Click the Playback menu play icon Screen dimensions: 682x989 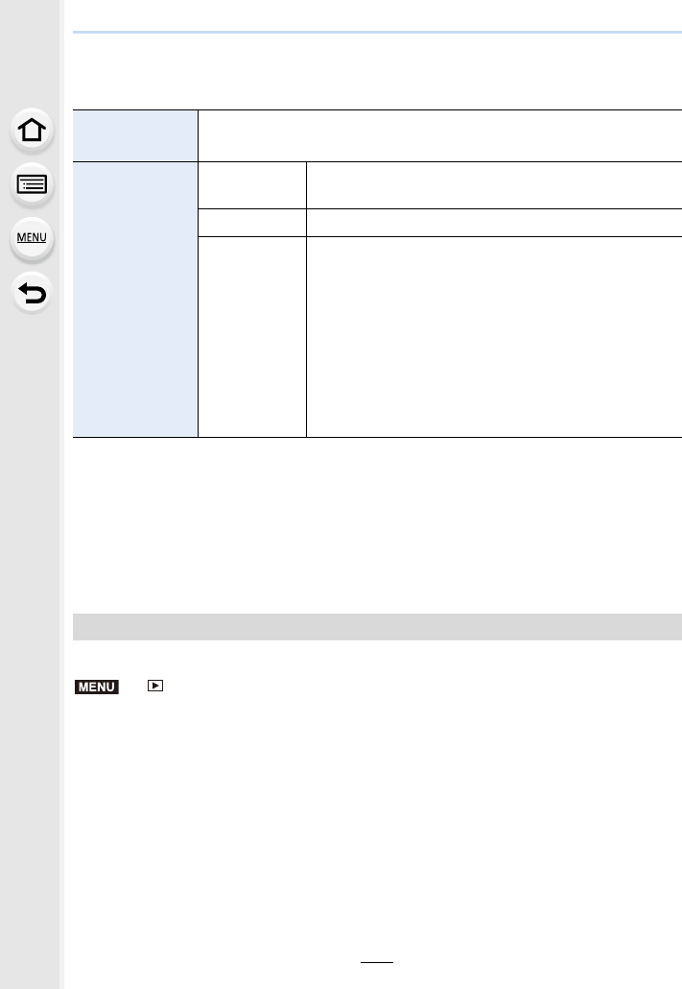(x=155, y=686)
